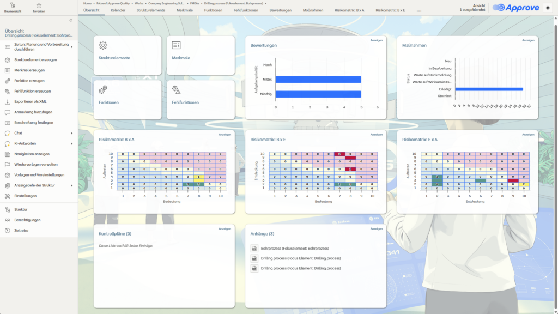Open the three-dots overflow tabs menu

click(x=418, y=10)
